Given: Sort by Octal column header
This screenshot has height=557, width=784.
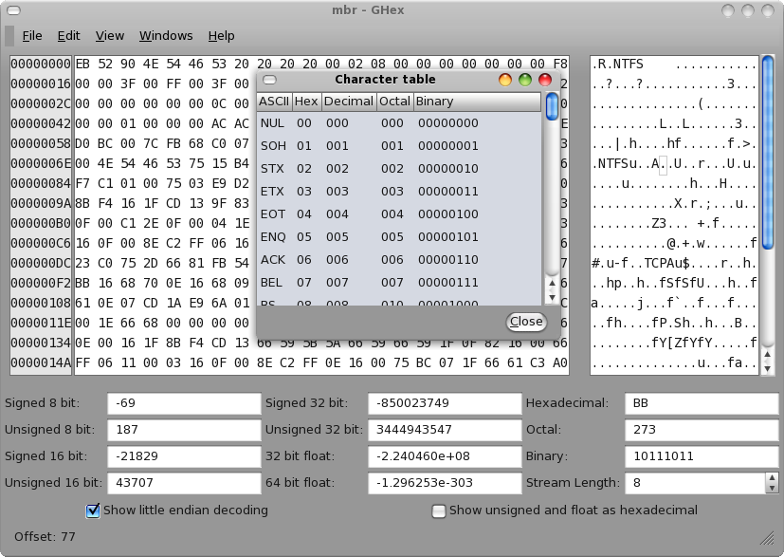Looking at the screenshot, I should pos(395,102).
